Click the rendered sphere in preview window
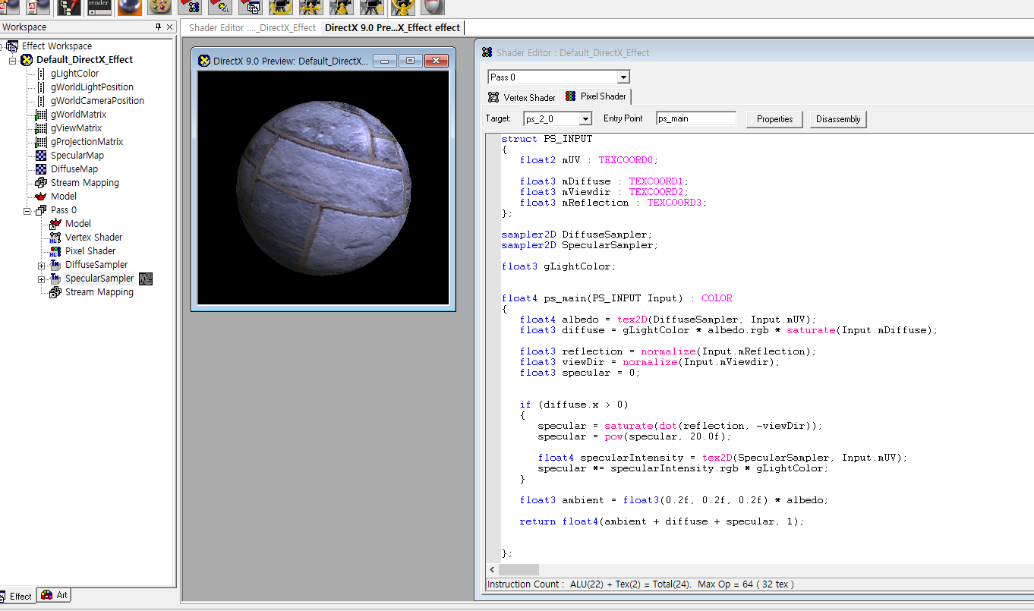Viewport: 1034px width, 611px height. tap(323, 187)
